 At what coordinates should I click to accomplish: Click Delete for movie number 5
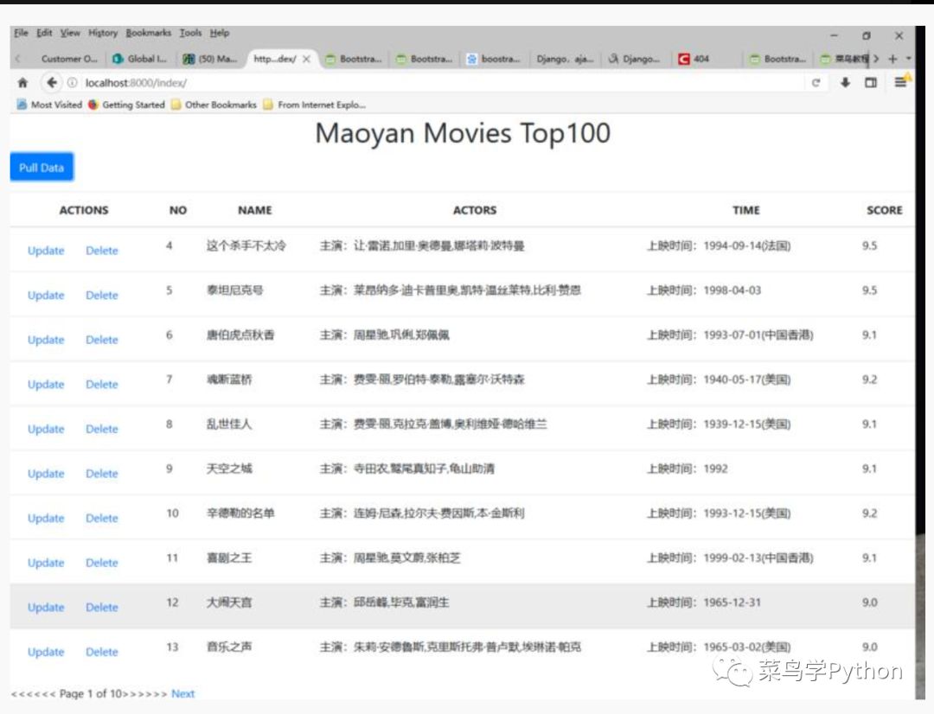point(102,296)
